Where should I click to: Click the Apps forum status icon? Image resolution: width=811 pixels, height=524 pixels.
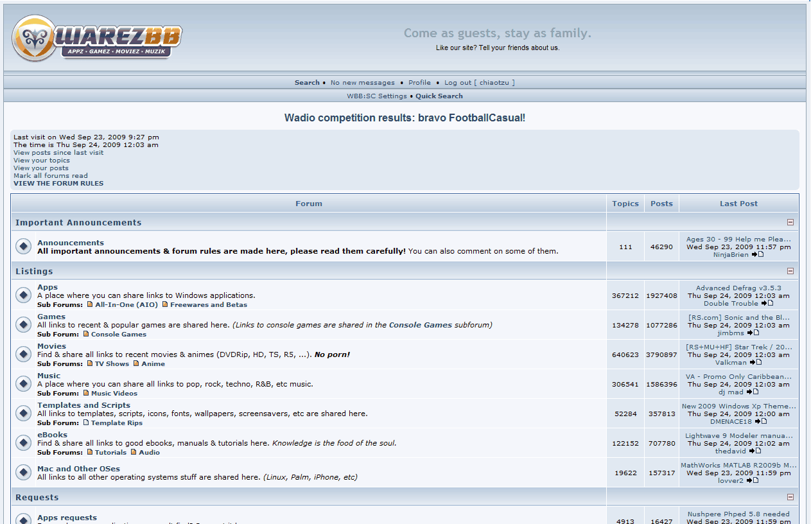(23, 295)
